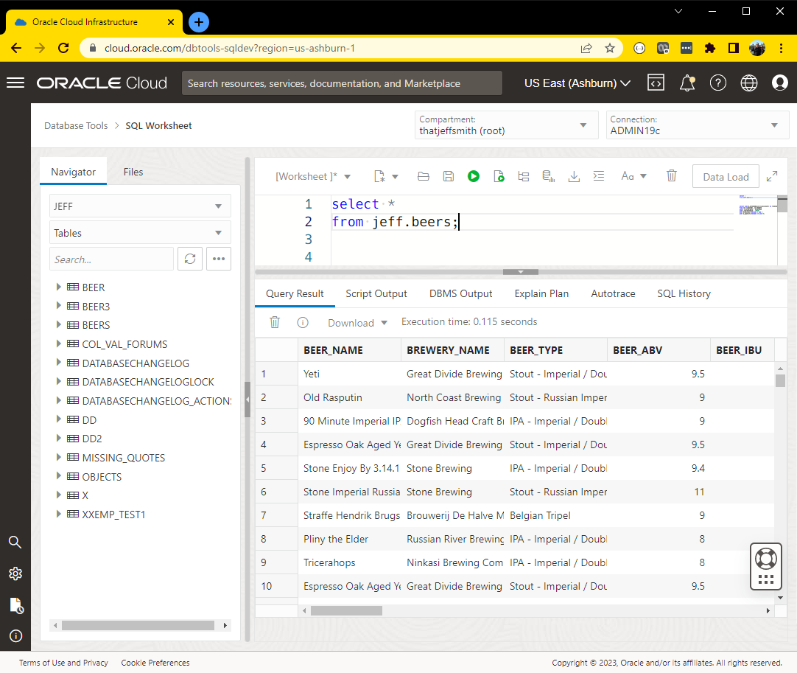Open the Explain Plan tab
The width and height of the screenshot is (797, 673).
[541, 293]
